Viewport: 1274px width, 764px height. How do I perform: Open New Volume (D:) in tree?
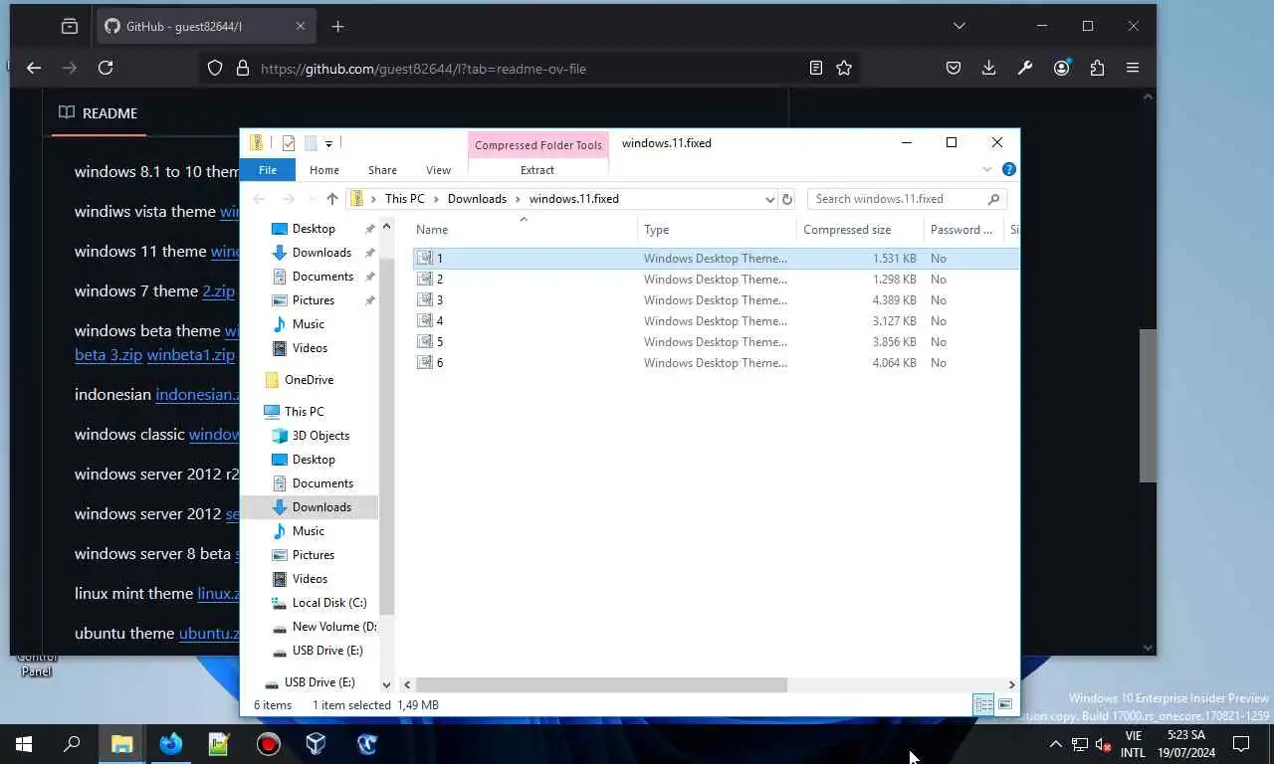pyautogui.click(x=332, y=627)
